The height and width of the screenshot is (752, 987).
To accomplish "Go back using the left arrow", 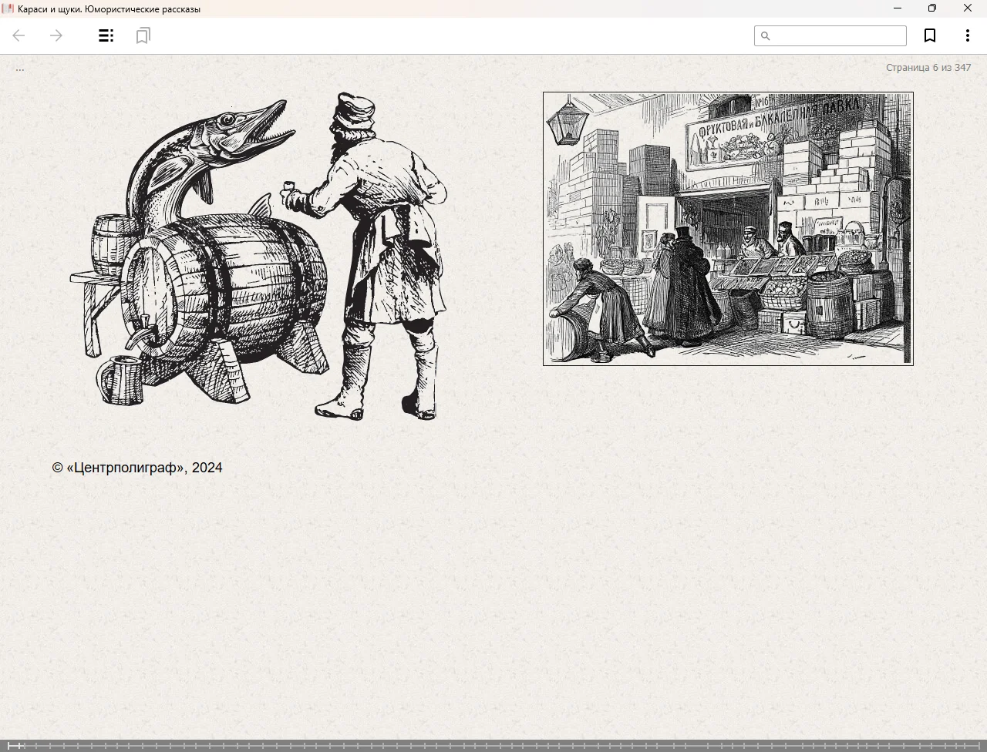I will coord(19,36).
